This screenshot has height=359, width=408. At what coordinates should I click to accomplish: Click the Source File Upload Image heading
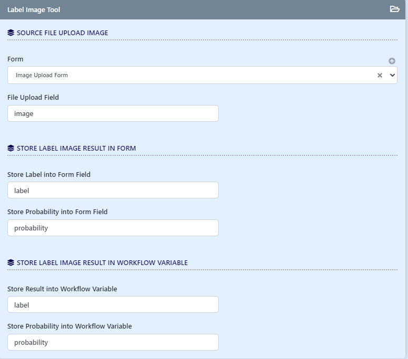pos(62,33)
